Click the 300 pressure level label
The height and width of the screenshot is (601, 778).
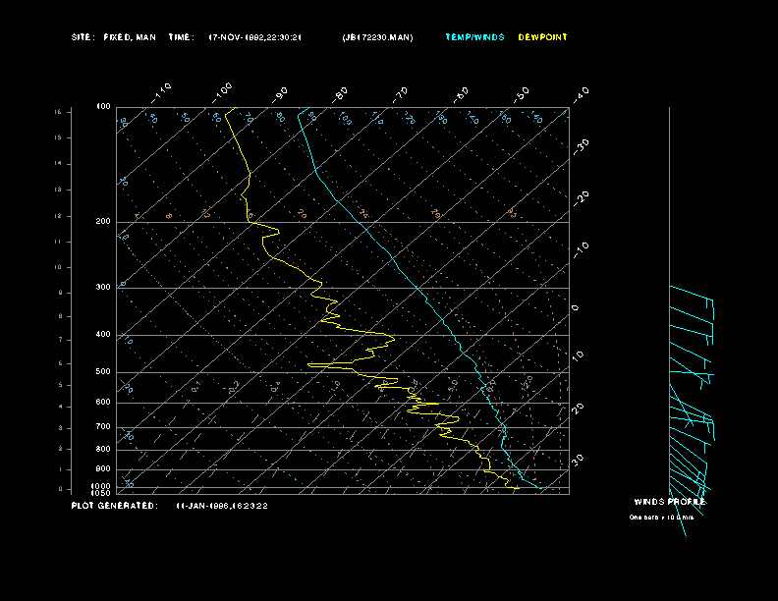[x=103, y=288]
